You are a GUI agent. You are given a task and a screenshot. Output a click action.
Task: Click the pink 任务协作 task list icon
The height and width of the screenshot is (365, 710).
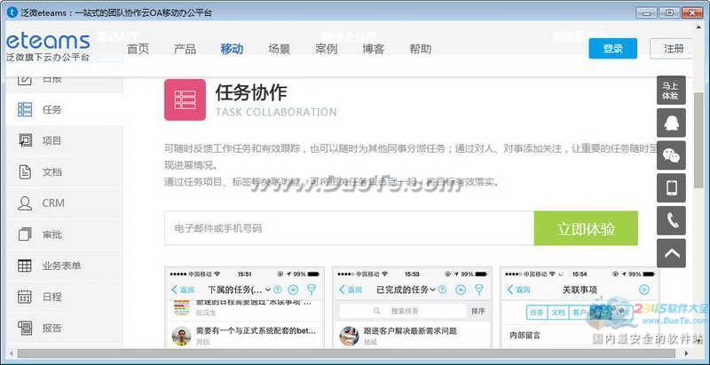pyautogui.click(x=185, y=99)
